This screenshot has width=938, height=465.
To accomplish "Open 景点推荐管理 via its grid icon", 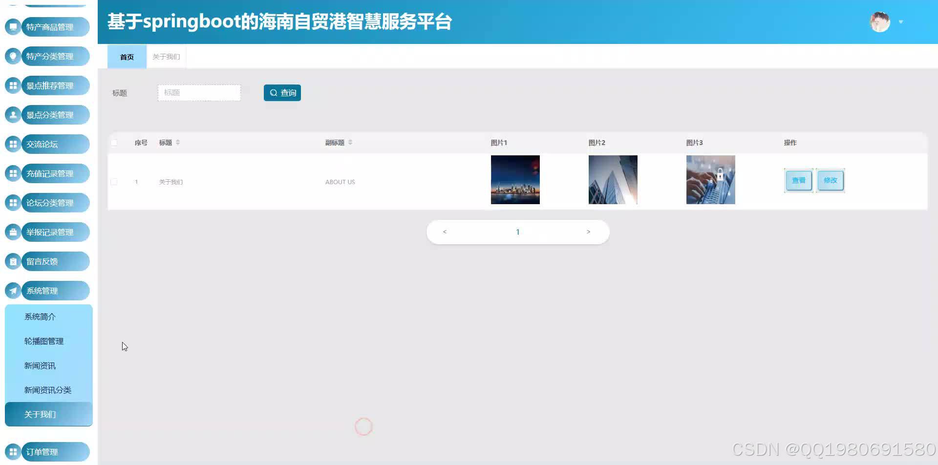I will [x=13, y=85].
